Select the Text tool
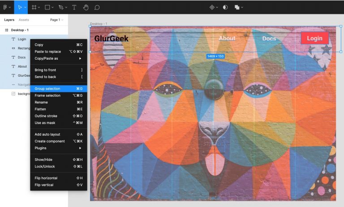This screenshot has width=344, height=207. pos(74,7)
